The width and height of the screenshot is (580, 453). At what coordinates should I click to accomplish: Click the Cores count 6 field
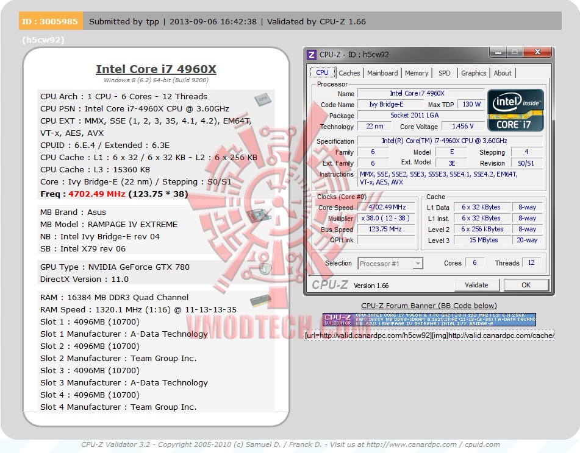click(x=475, y=262)
